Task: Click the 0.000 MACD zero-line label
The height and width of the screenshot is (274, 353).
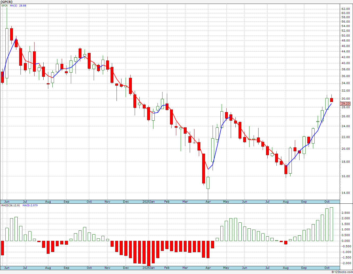Action: (345, 241)
